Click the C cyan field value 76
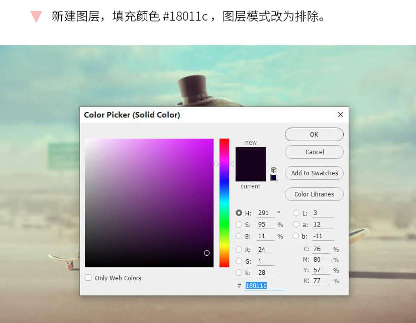The image size is (416, 323). pos(321,249)
